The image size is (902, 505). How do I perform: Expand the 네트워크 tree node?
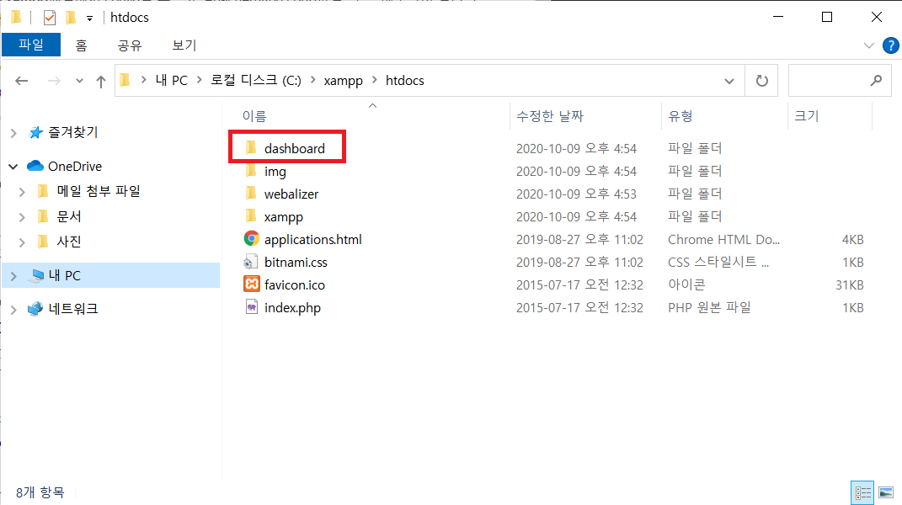point(13,310)
